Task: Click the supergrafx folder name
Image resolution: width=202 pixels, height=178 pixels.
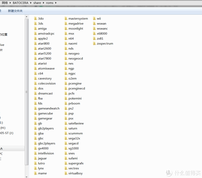Action: (x=76, y=163)
